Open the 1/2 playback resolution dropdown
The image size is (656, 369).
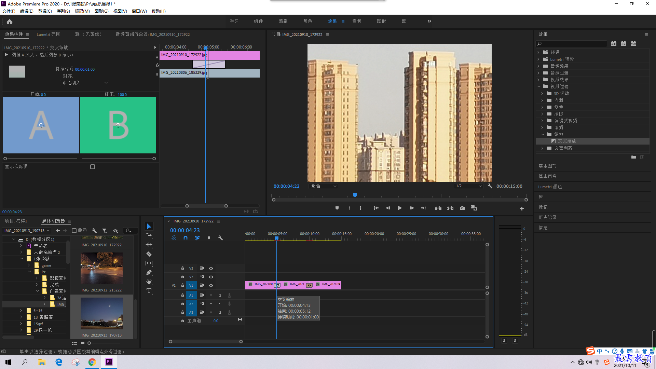(x=468, y=186)
